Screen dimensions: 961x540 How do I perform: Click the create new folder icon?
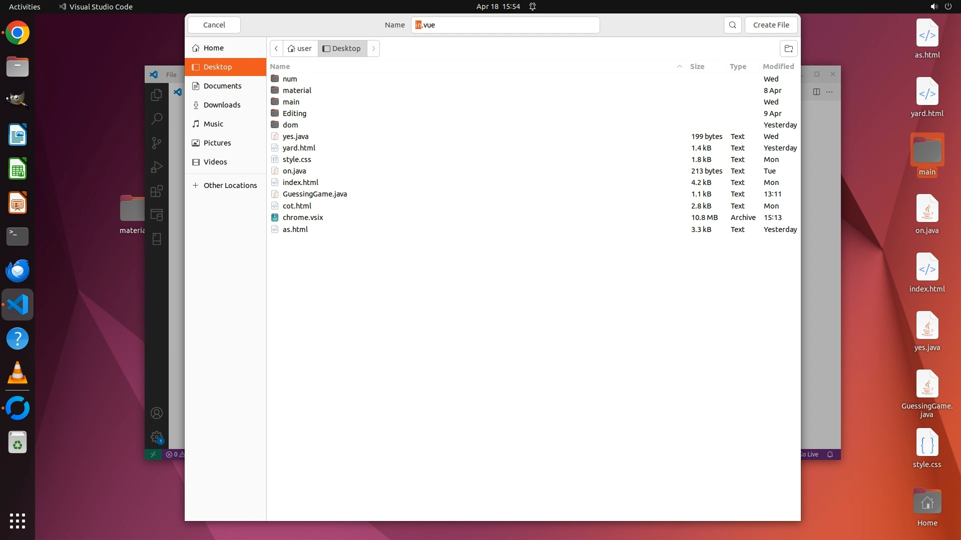[x=788, y=48]
